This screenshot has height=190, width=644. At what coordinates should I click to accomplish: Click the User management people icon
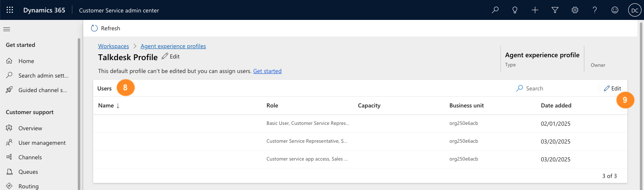(9, 143)
